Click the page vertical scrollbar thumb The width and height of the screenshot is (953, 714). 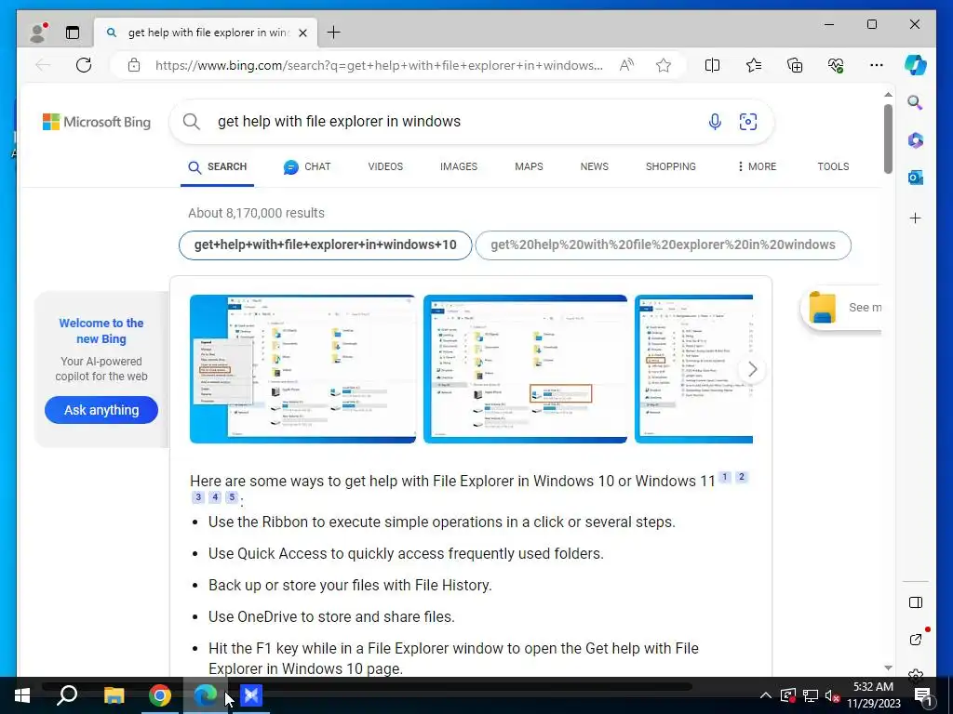(888, 139)
